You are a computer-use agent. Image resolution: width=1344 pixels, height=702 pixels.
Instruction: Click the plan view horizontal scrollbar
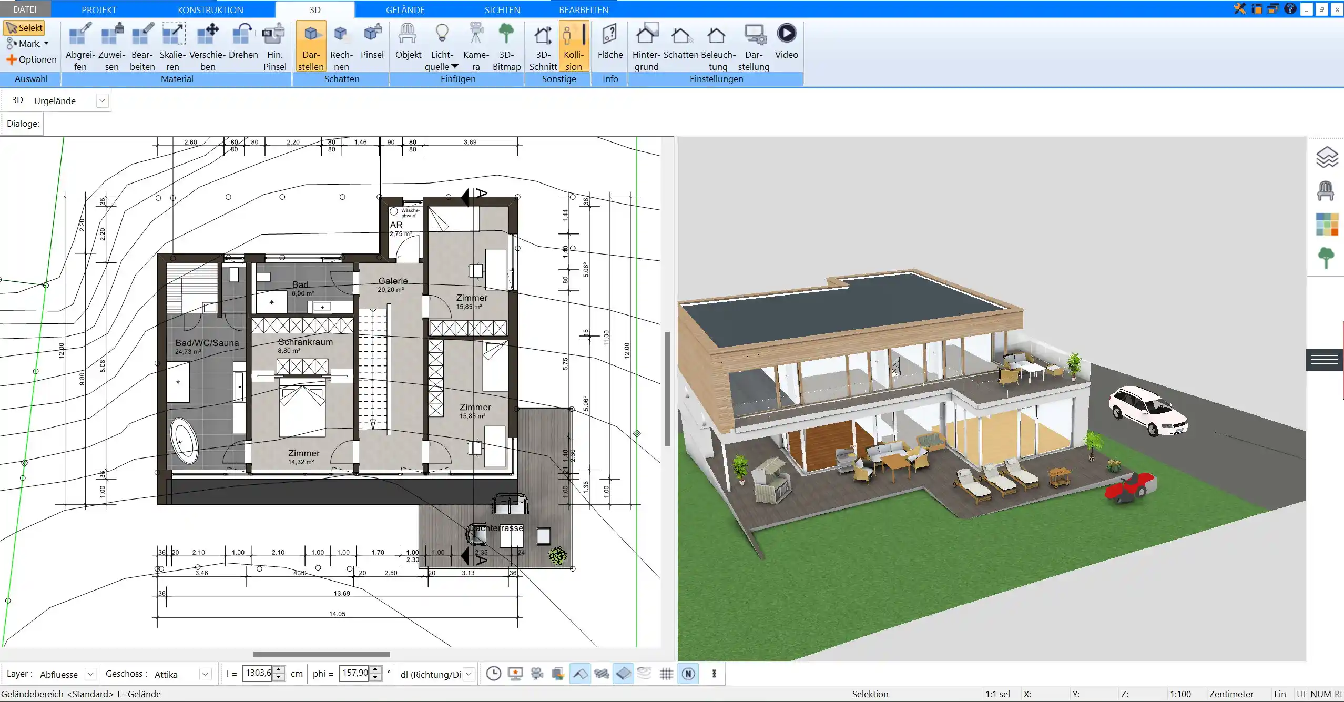pos(321,655)
